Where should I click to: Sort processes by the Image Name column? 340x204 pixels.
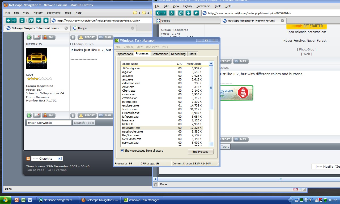[146, 64]
